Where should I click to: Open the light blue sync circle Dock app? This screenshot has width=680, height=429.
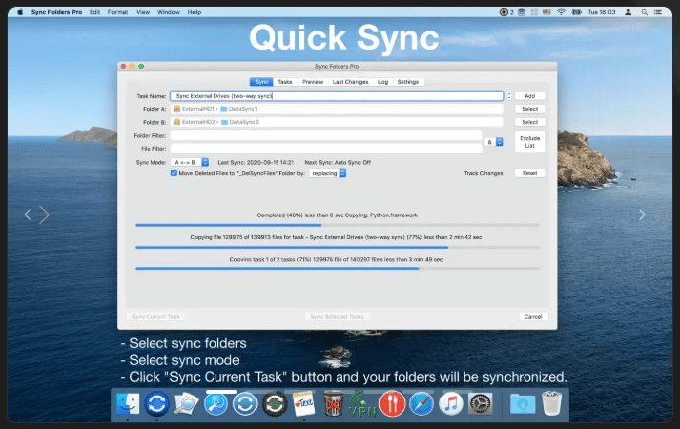pyautogui.click(x=245, y=403)
